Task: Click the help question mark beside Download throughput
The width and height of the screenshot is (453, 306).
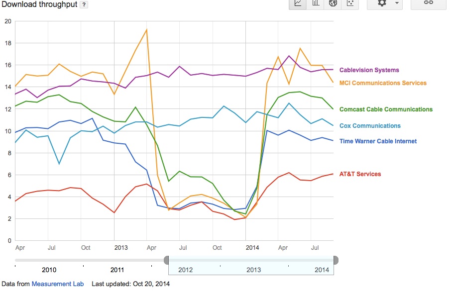Action: [84, 4]
